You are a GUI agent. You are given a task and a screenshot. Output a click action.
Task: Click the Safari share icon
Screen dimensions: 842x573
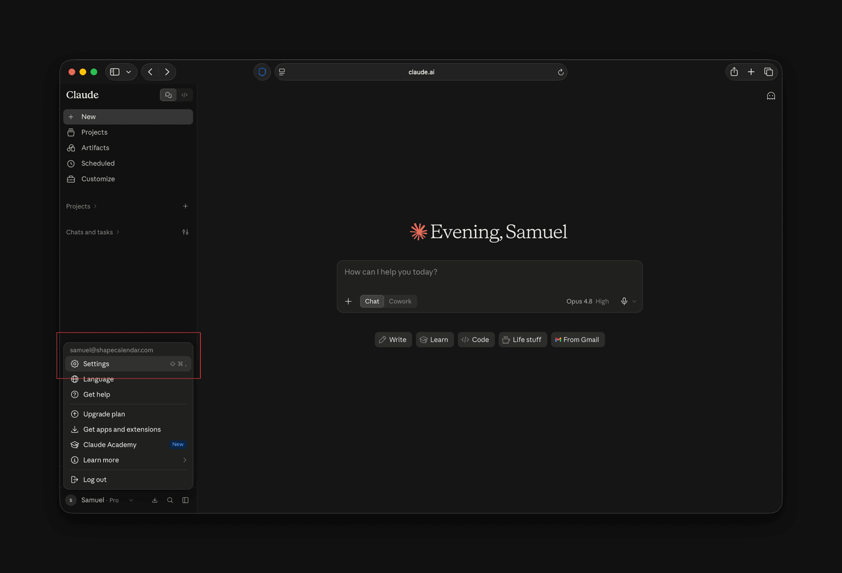[x=734, y=72]
